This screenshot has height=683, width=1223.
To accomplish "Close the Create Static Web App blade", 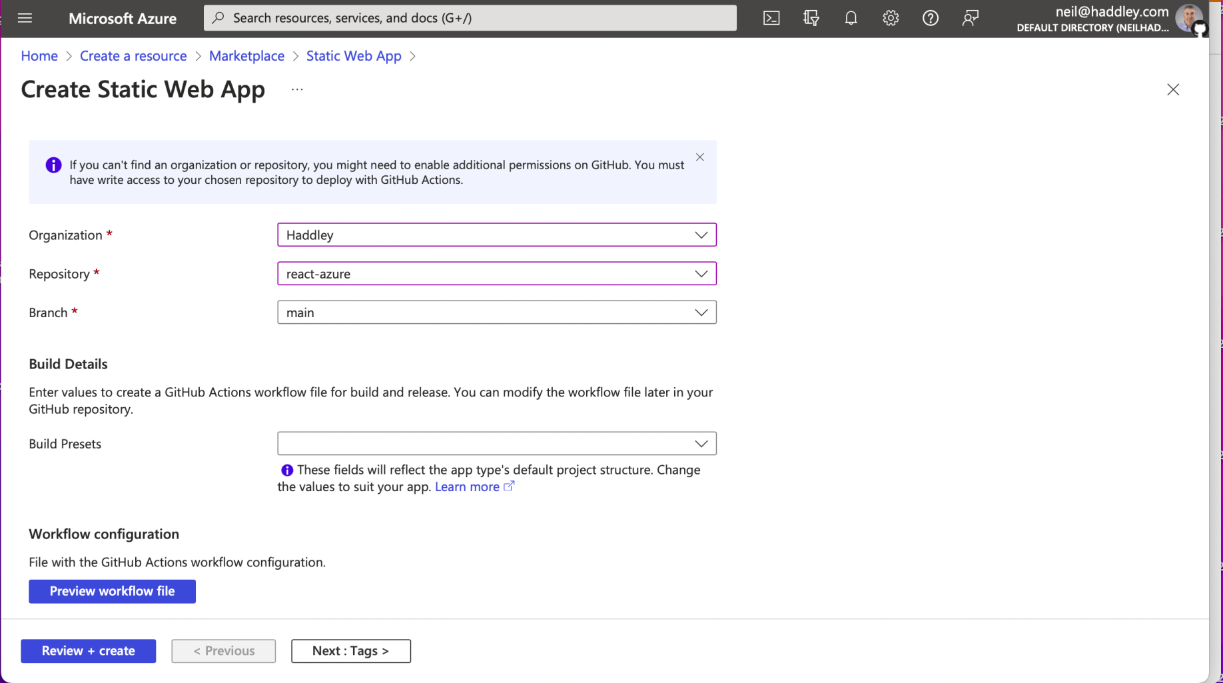I will pyautogui.click(x=1173, y=89).
